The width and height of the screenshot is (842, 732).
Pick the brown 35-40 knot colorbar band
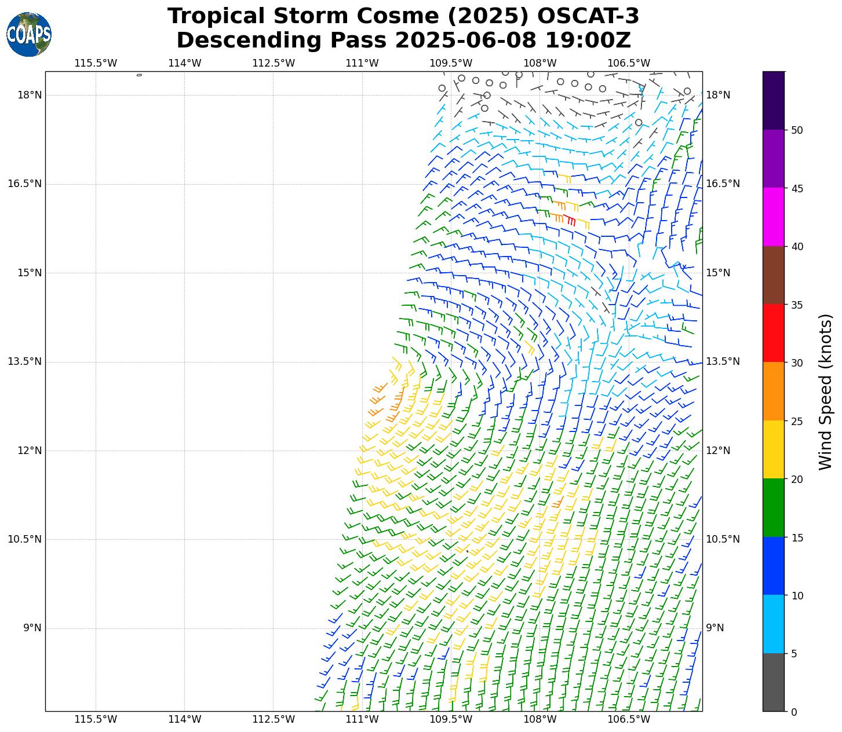pos(773,275)
